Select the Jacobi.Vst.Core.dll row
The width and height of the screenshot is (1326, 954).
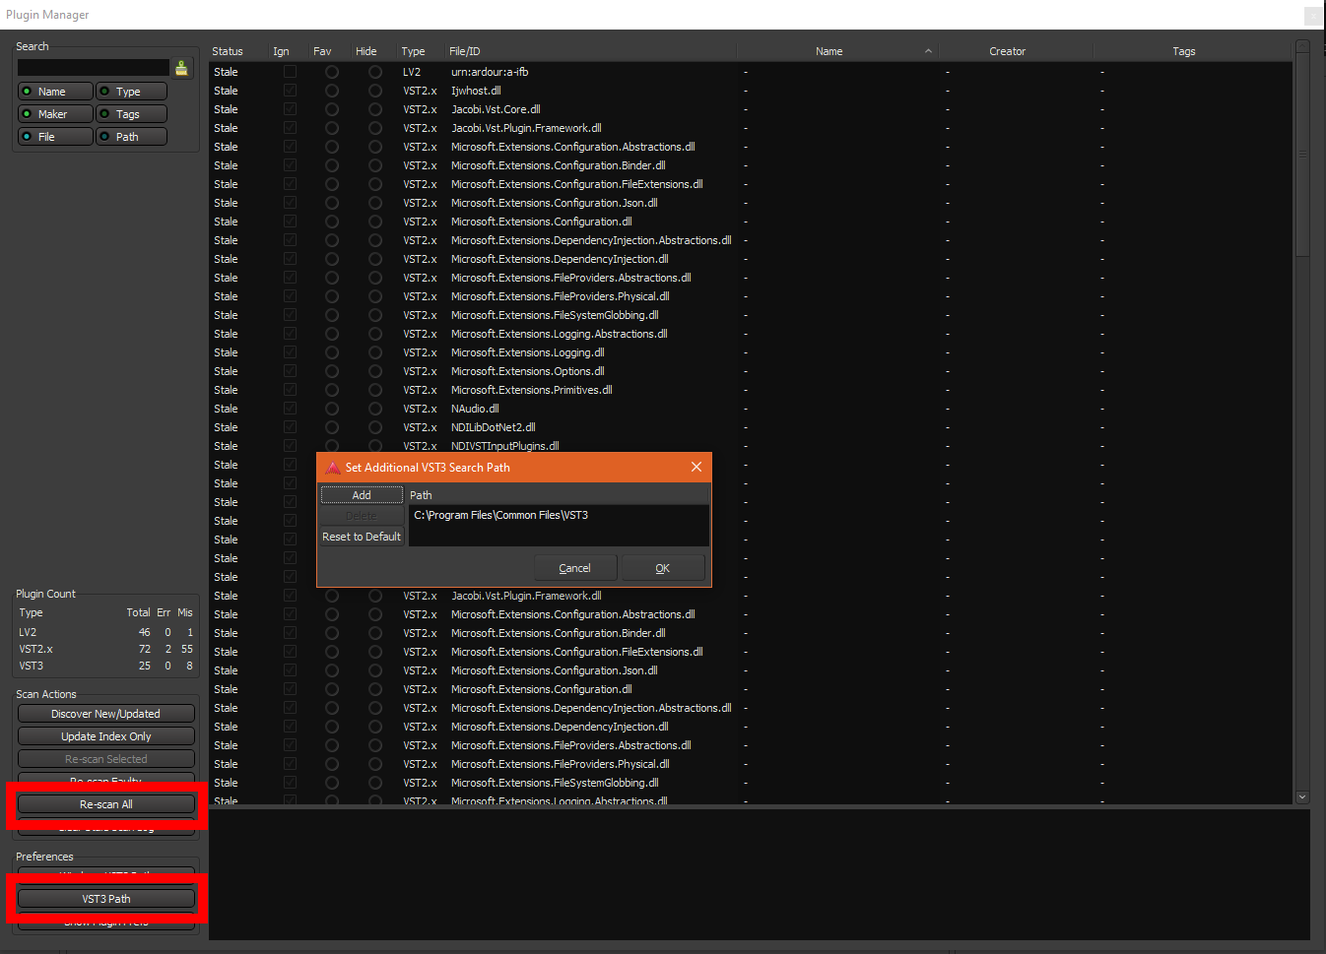tap(750, 109)
